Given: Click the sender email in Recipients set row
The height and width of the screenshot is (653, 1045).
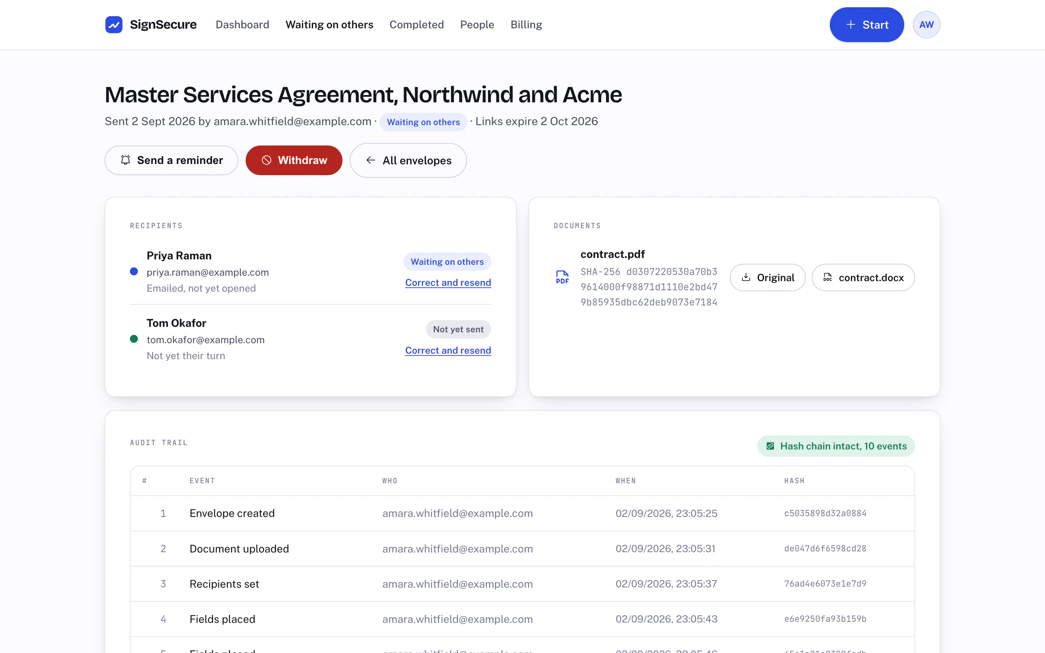Looking at the screenshot, I should point(457,584).
